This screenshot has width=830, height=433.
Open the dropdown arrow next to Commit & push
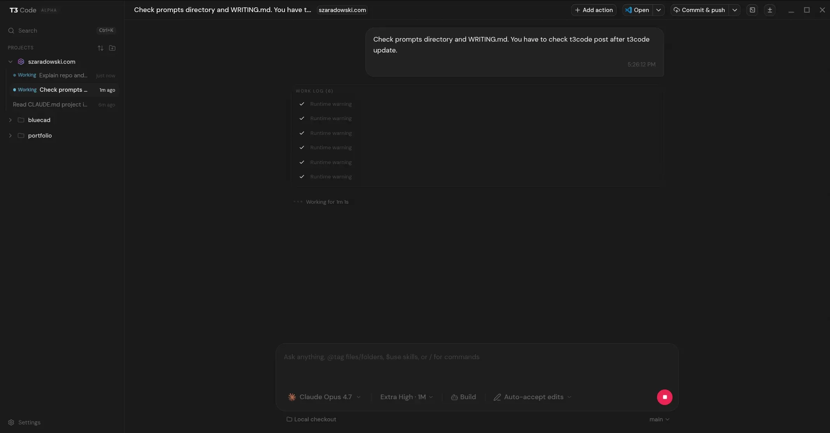coord(735,10)
